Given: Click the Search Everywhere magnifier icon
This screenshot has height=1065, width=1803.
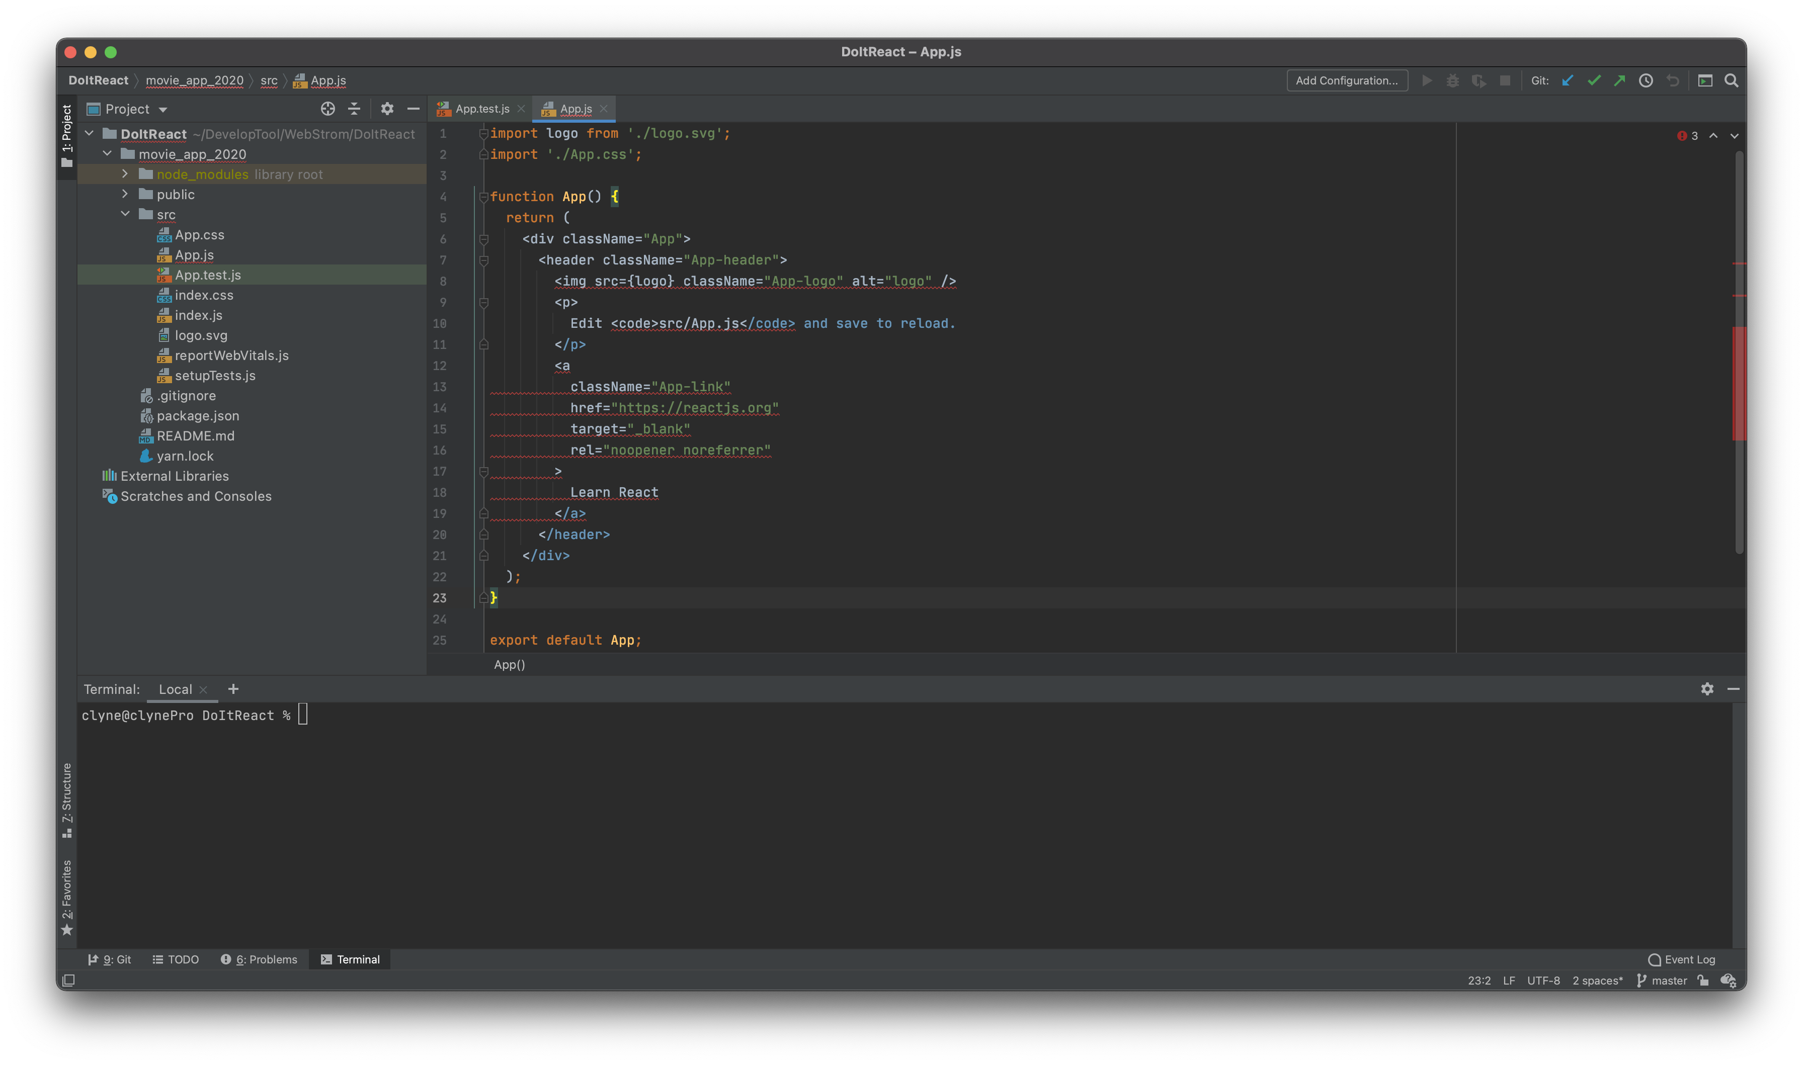Looking at the screenshot, I should (1731, 80).
